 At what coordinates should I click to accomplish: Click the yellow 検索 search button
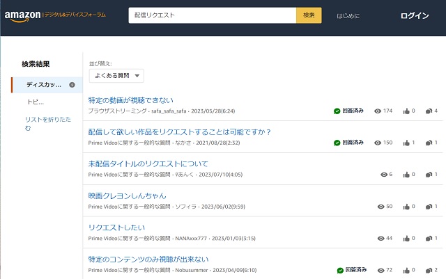(x=309, y=15)
